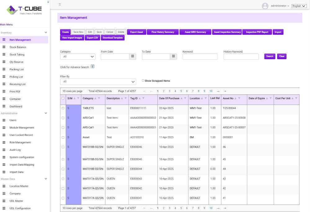Image resolution: width=310 pixels, height=212 pixels.
Task: Click the administrator user avatar icon
Action: [x=265, y=6]
